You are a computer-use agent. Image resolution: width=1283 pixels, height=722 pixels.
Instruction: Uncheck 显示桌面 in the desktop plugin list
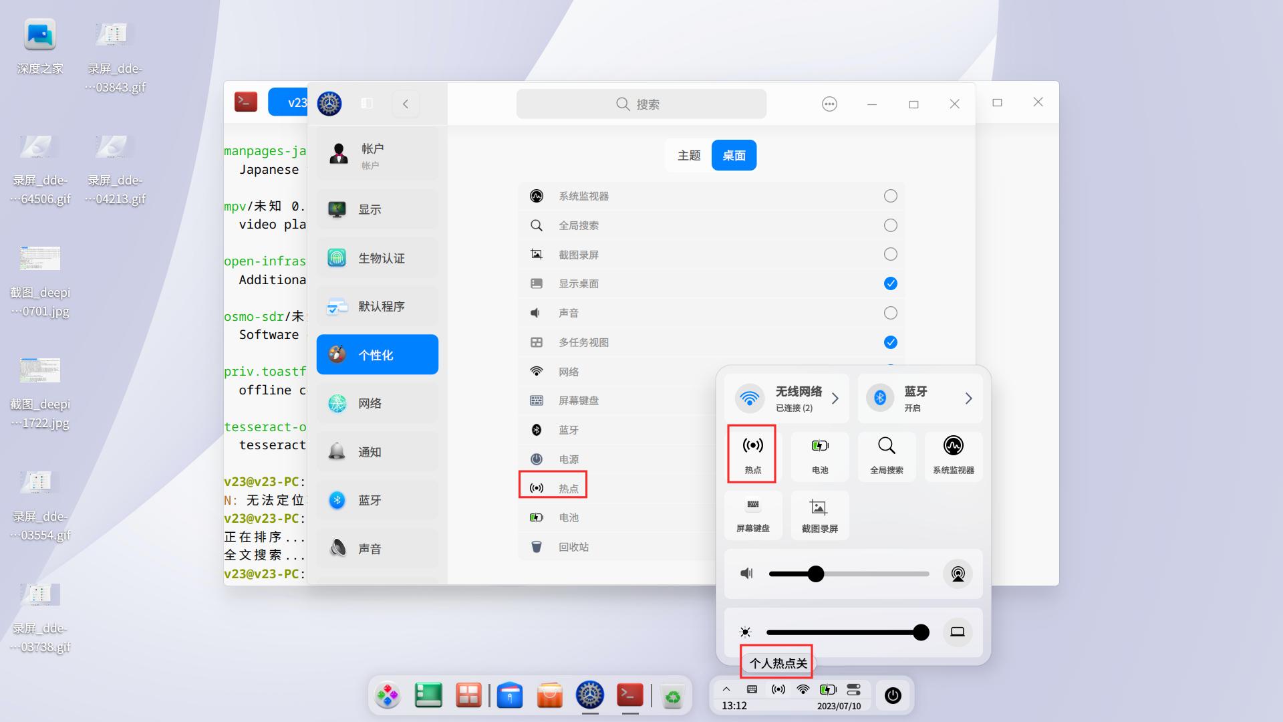click(x=890, y=283)
